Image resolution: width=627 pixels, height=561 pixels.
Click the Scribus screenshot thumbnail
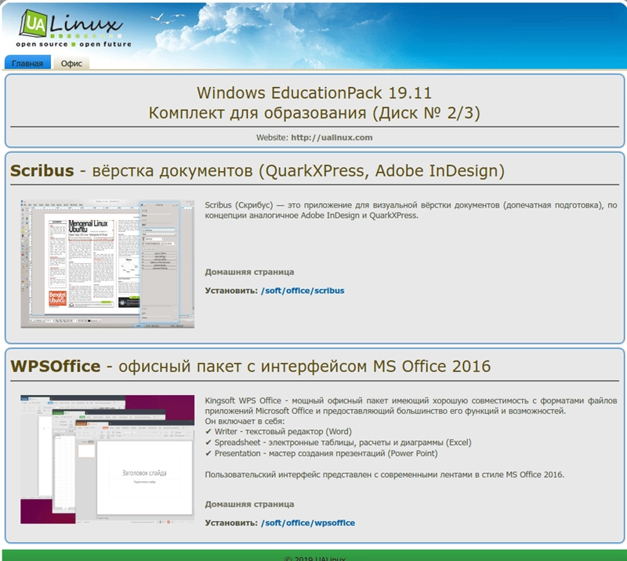click(107, 264)
